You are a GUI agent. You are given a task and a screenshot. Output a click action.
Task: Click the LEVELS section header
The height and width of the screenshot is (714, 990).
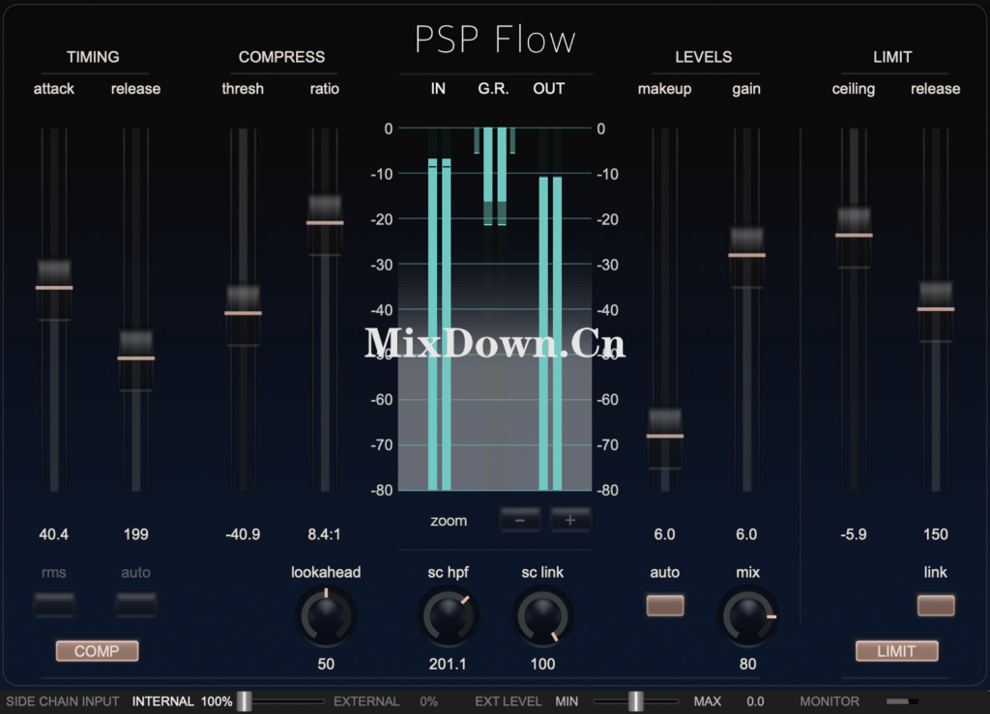(x=704, y=57)
